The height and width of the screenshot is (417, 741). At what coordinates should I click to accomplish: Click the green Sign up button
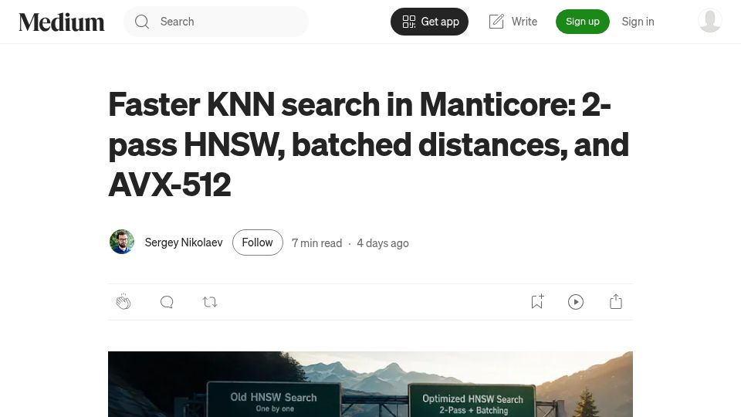[x=582, y=22]
